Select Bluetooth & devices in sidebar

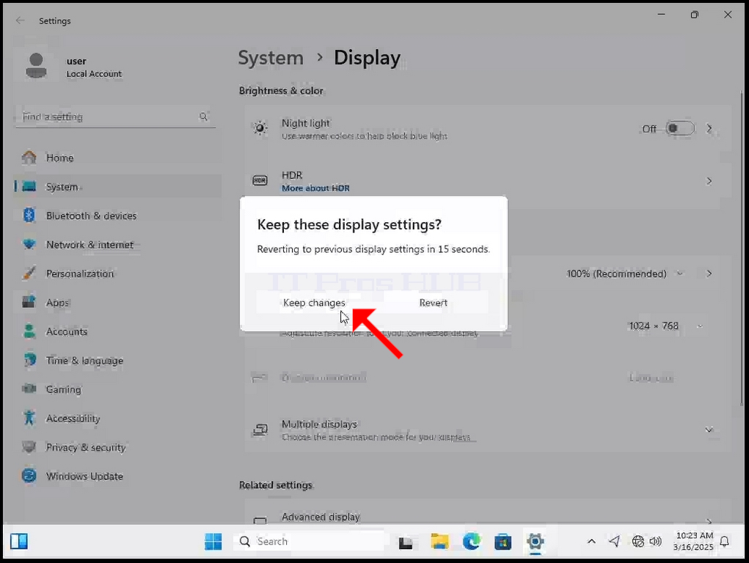pos(117,216)
